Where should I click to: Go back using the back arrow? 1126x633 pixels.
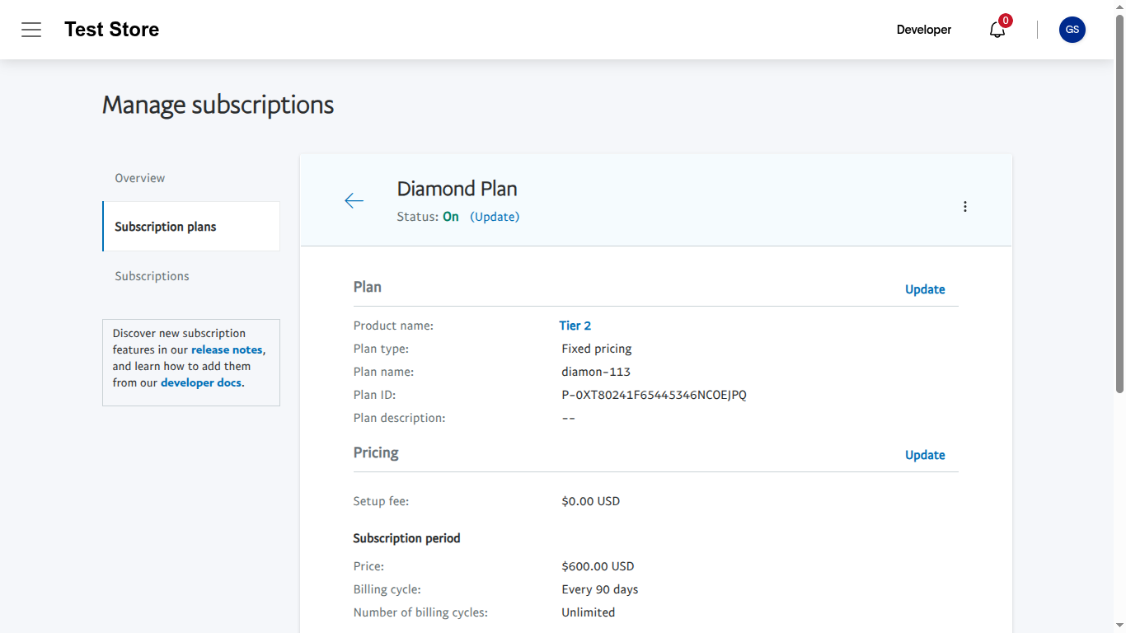tap(354, 200)
